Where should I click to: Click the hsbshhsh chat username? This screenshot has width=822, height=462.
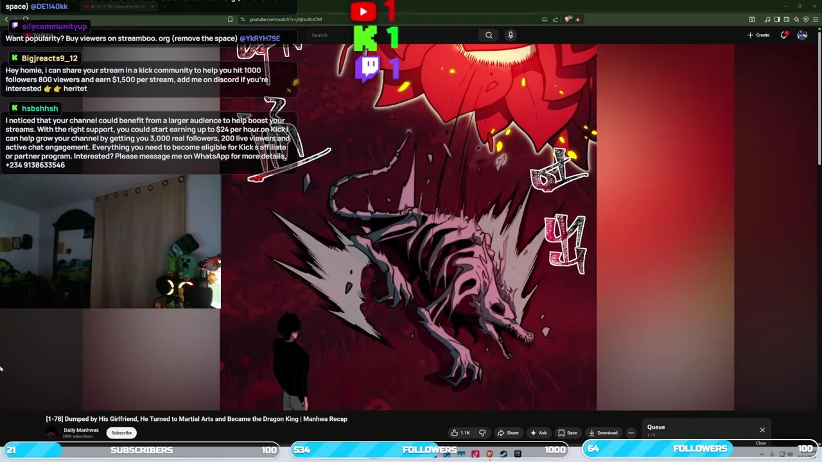pyautogui.click(x=40, y=108)
